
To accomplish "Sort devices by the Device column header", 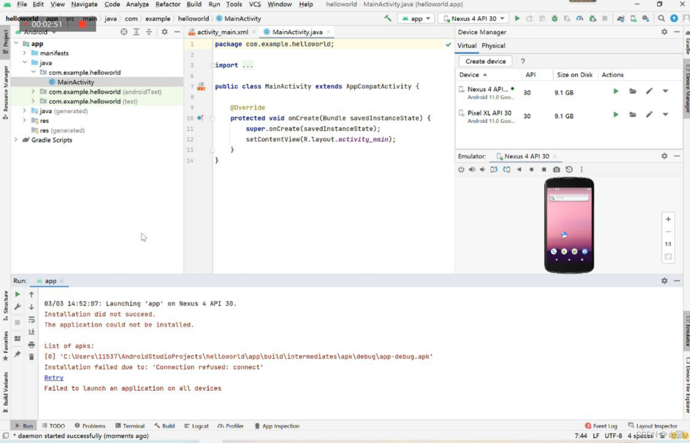I will click(x=473, y=74).
